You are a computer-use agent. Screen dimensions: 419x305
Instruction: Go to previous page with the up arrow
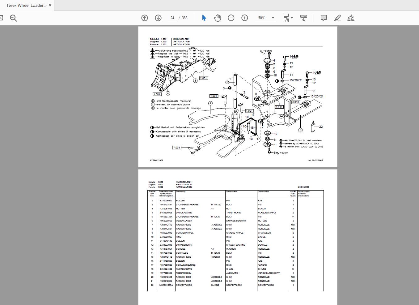[144, 18]
